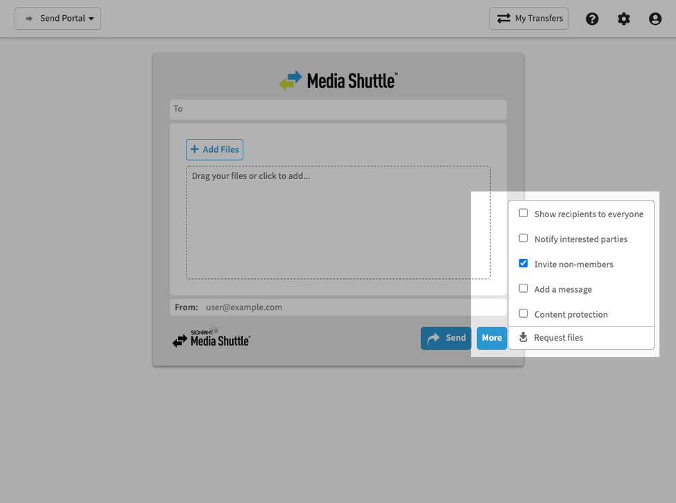The width and height of the screenshot is (676, 503).
Task: Click inside the To recipient field
Action: tap(338, 109)
